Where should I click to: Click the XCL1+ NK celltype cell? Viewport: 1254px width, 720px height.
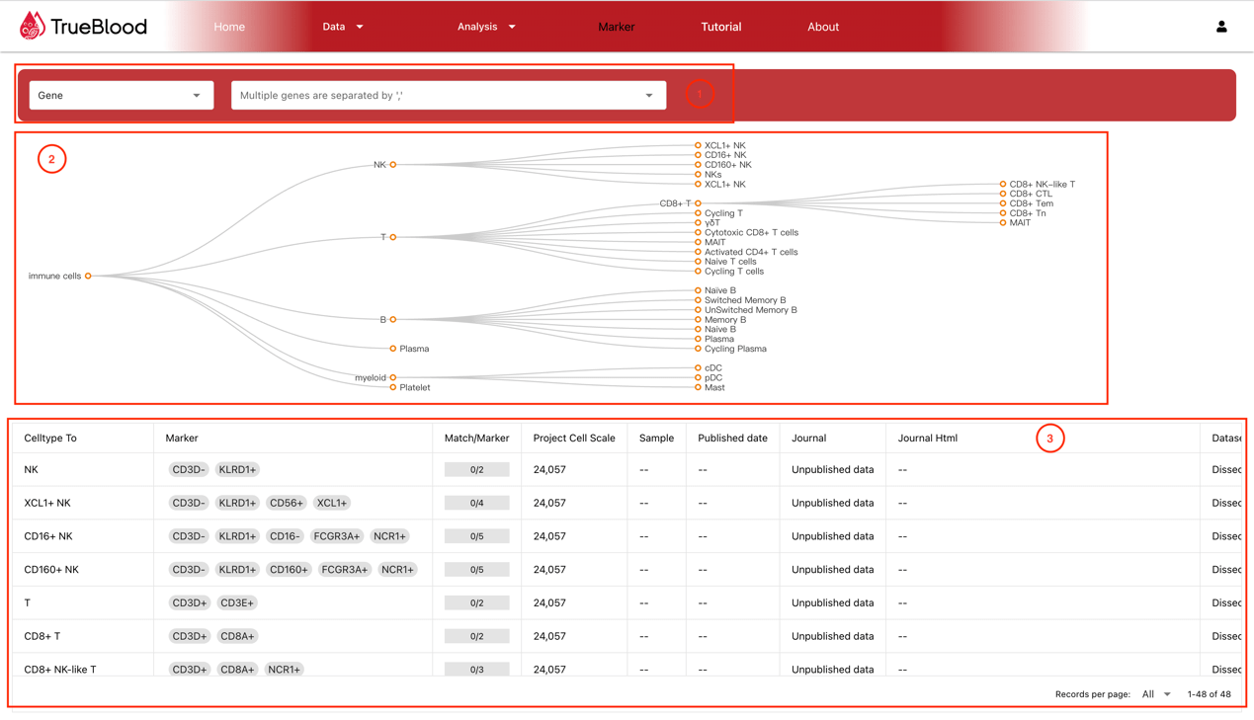tap(47, 503)
